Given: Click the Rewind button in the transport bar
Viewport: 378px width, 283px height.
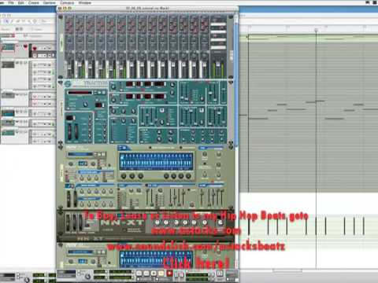Looking at the screenshot, I should point(139,274).
